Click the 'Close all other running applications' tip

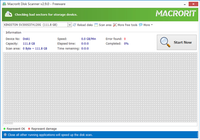pyautogui.click(x=50, y=135)
